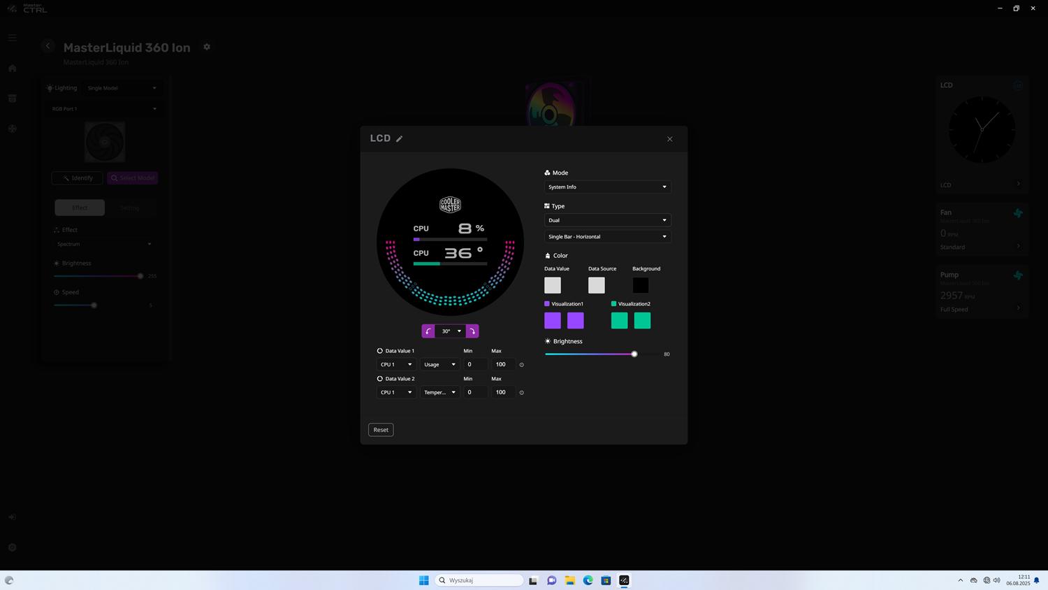Image resolution: width=1048 pixels, height=590 pixels.
Task: Expand the Type dropdown set to Dual
Action: (606, 220)
